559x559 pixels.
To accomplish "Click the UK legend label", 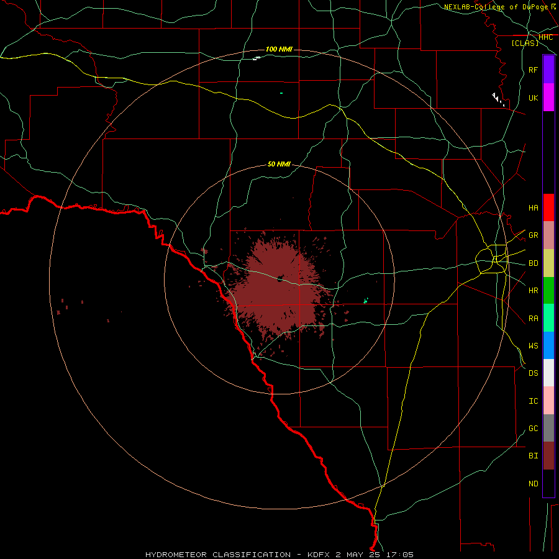I will [533, 98].
